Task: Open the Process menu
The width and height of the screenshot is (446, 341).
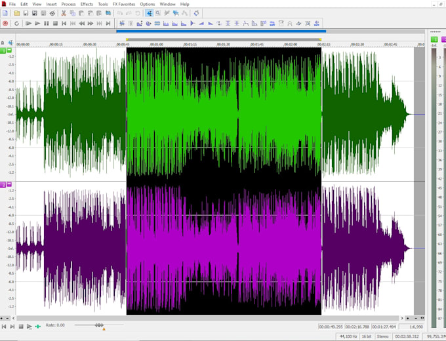Action: point(68,4)
